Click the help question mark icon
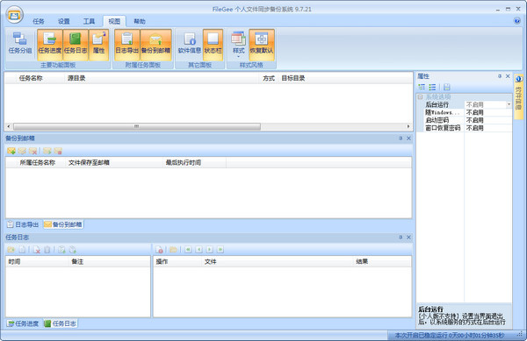This screenshot has height=341, width=527. pos(517,21)
